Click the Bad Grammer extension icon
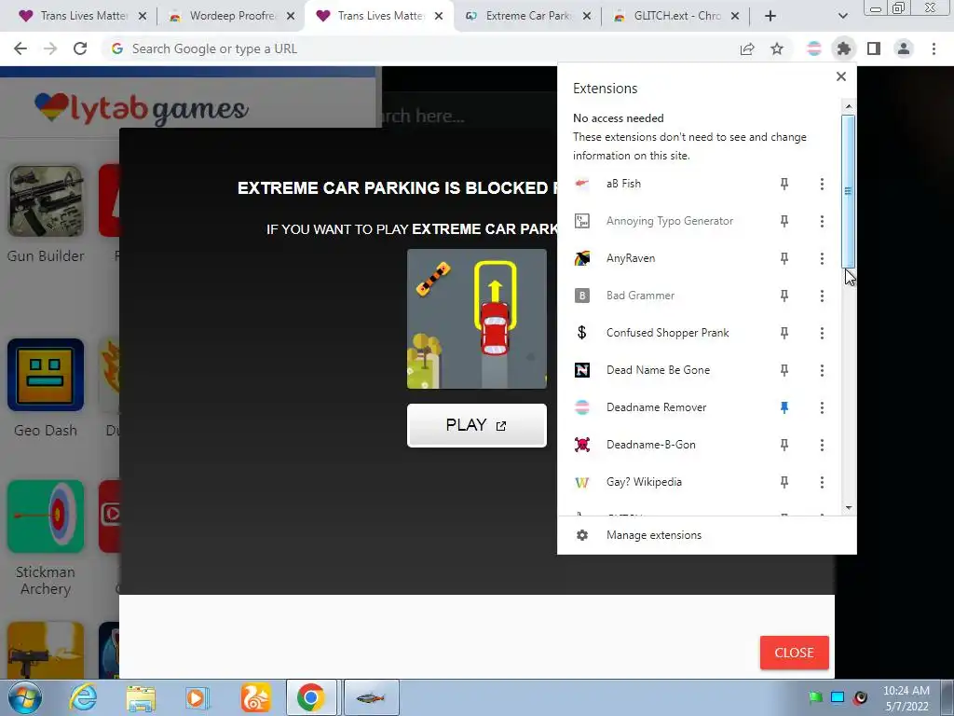 (x=582, y=296)
